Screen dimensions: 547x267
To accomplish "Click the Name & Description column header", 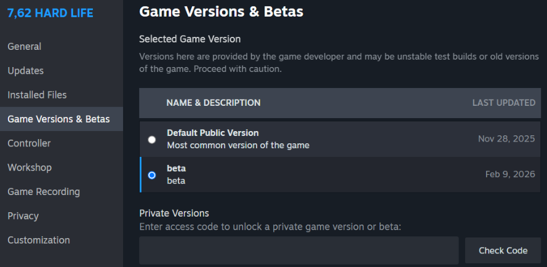I will coord(214,103).
